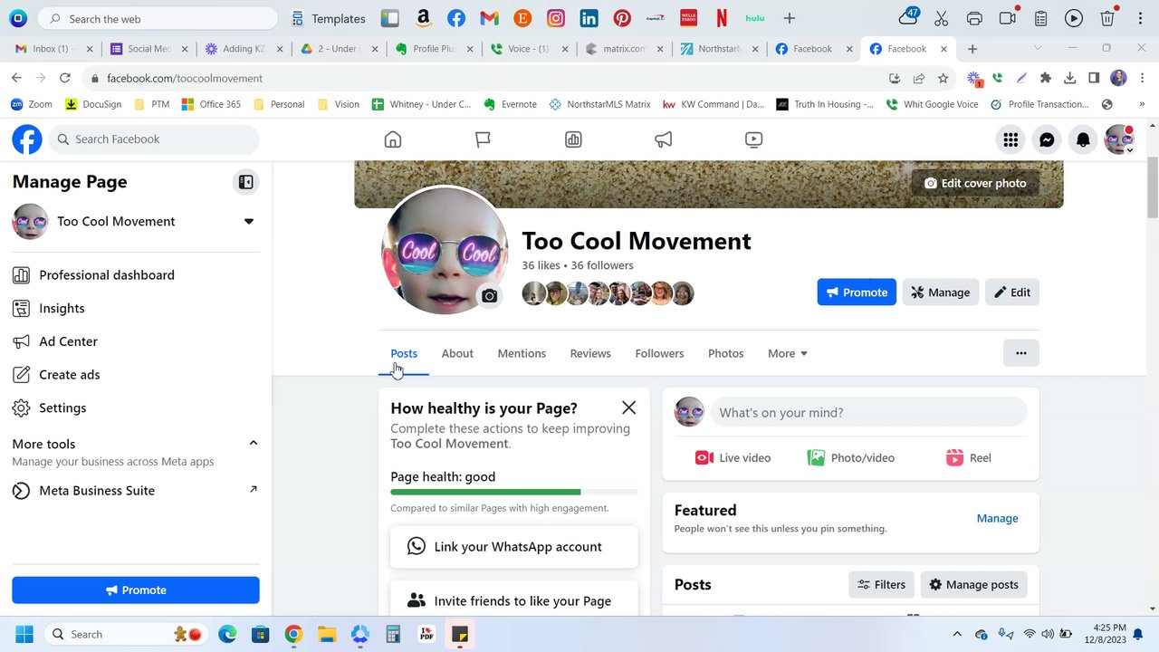Open the Gmail shortcut icon in the browser toolbar
1159x652 pixels.
pyautogui.click(x=489, y=18)
